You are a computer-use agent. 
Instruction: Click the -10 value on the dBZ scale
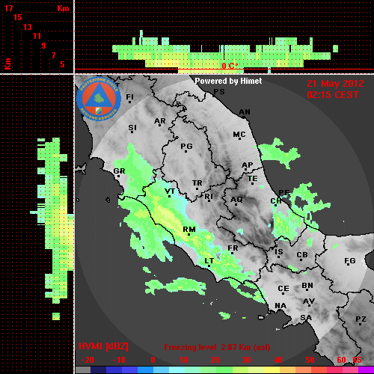pyautogui.click(x=119, y=360)
